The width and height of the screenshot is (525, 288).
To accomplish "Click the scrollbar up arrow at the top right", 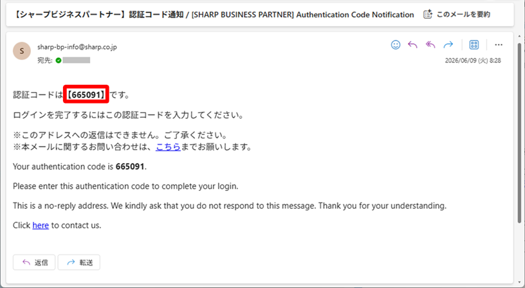I will (x=519, y=36).
